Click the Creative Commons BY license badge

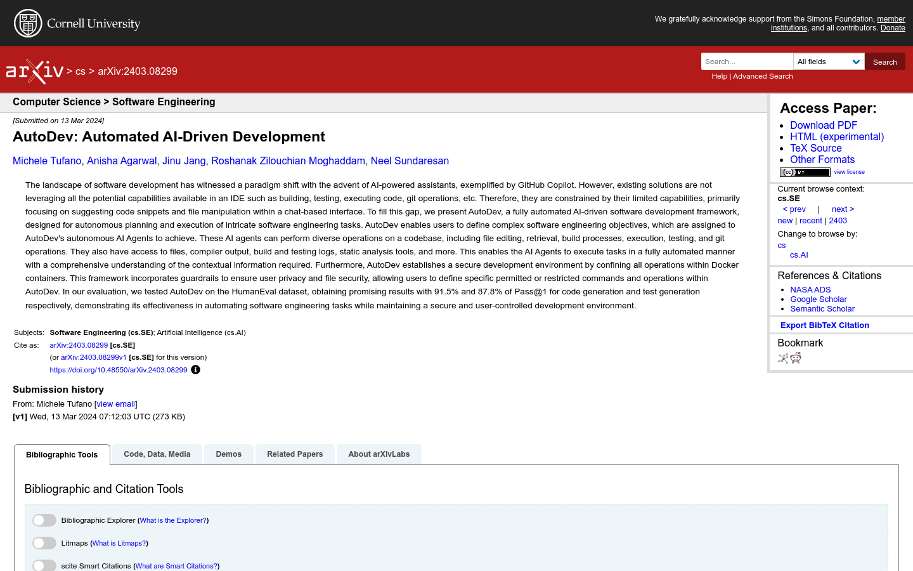pos(805,172)
